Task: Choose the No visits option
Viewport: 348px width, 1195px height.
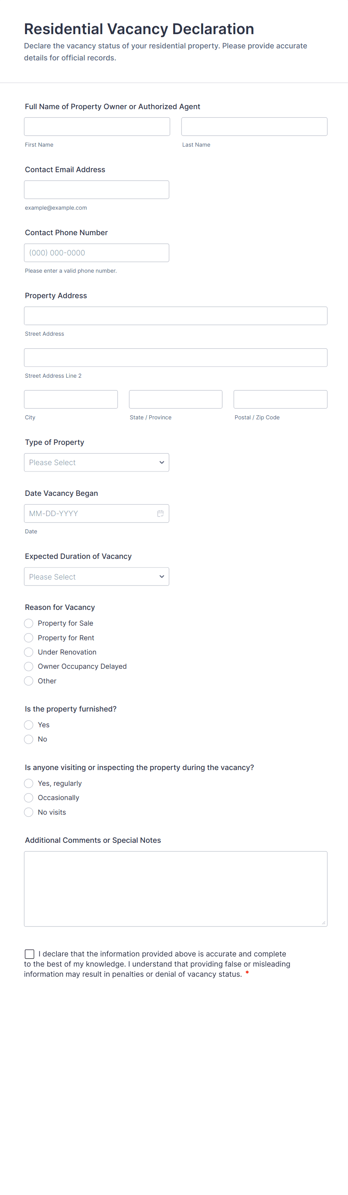Action: (x=29, y=812)
